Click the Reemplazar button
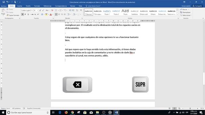This screenshot has width=205, height=115. click(x=185, y=12)
